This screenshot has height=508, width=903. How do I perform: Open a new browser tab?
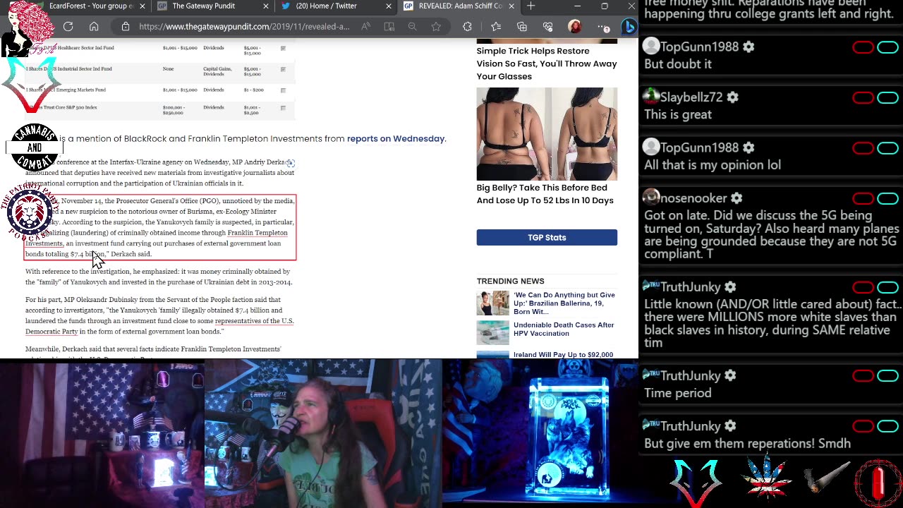coord(531,6)
